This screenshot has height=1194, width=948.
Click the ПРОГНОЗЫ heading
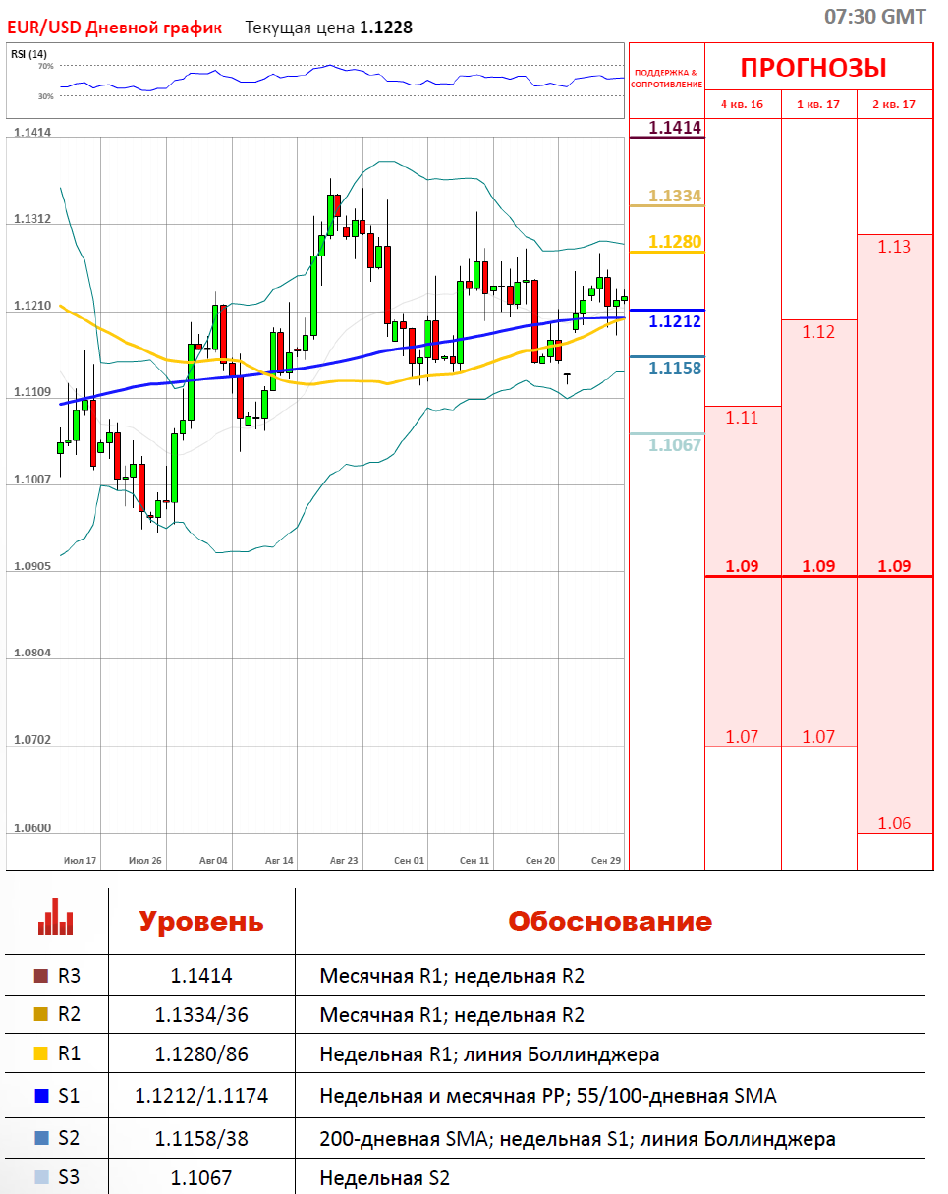point(812,68)
